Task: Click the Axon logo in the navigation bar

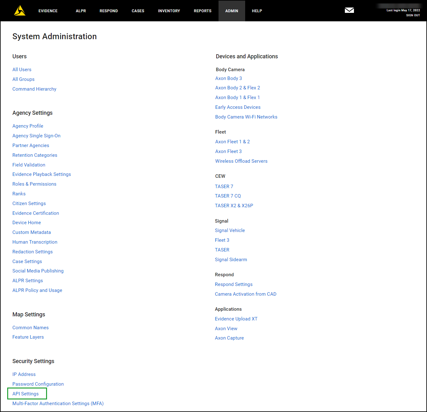Action: pos(19,10)
